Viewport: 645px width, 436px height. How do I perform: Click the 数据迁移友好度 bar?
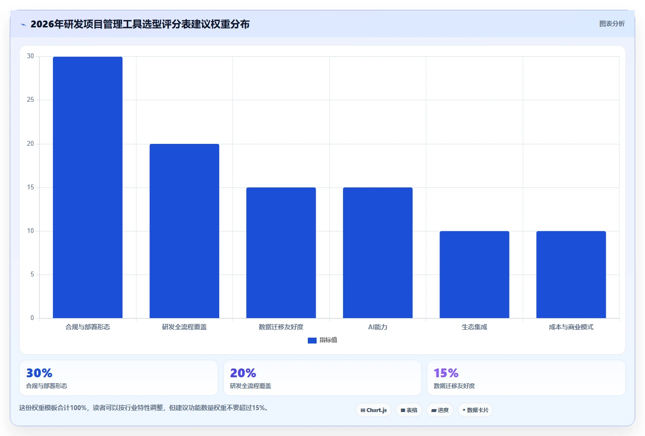(281, 252)
